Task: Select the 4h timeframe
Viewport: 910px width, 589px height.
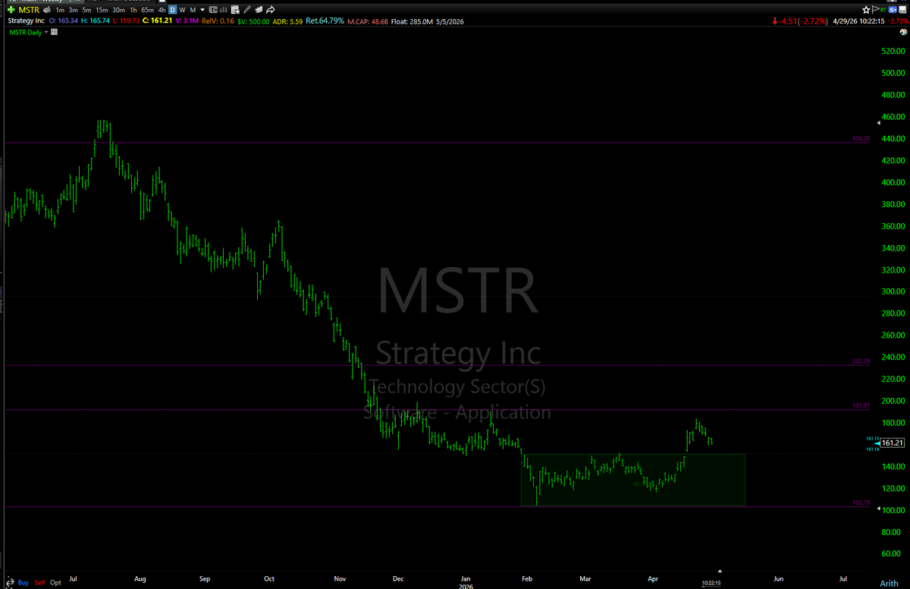Action: pos(162,10)
